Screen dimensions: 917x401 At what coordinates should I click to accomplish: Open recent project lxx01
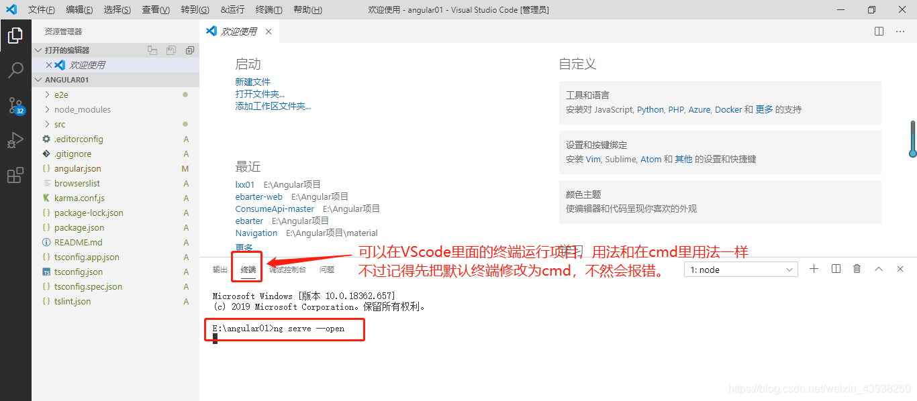pyautogui.click(x=245, y=184)
